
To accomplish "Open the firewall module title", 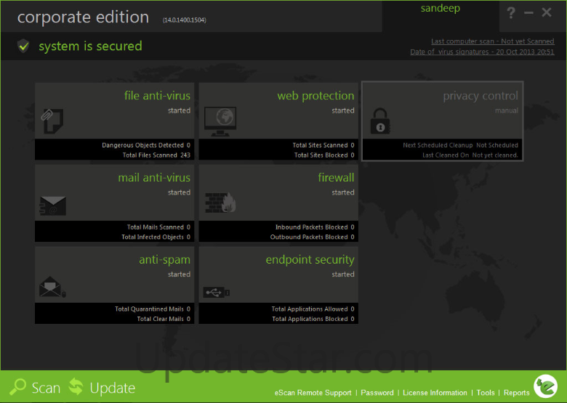I will [336, 178].
